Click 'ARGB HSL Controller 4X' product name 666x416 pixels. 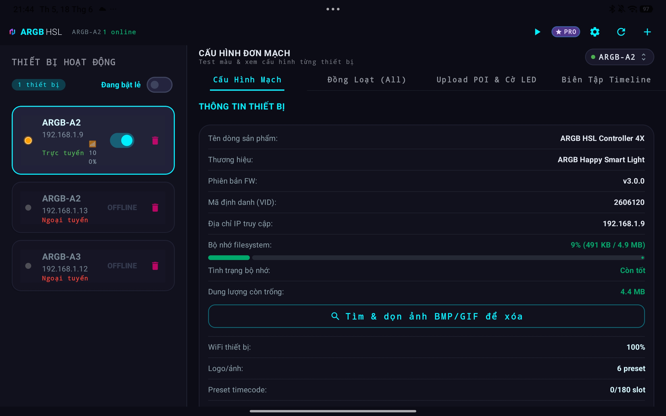click(602, 138)
